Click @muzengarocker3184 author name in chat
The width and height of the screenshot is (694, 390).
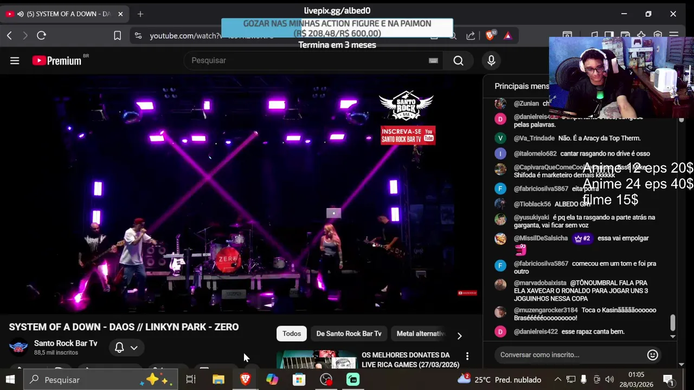545,310
